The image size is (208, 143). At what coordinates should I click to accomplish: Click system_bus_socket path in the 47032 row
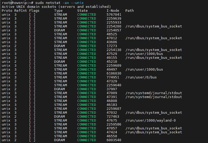154,113
